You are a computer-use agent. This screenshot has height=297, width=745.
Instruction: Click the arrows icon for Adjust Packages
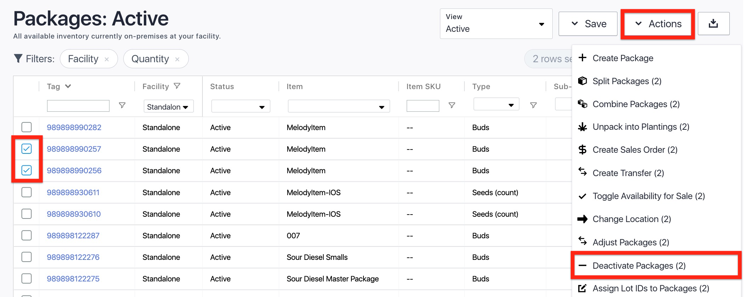(x=582, y=241)
